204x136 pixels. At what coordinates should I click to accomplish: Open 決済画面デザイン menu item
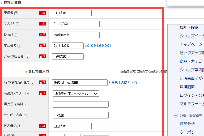[x=192, y=78]
